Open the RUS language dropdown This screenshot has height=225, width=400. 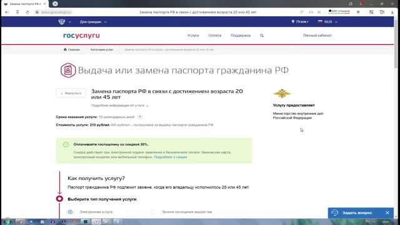pos(328,22)
